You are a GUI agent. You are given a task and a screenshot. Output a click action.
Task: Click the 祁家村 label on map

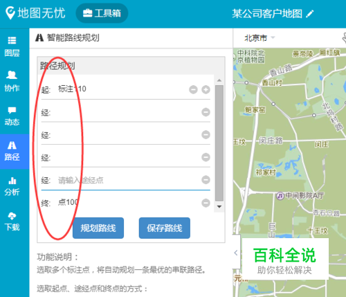tap(266, 172)
